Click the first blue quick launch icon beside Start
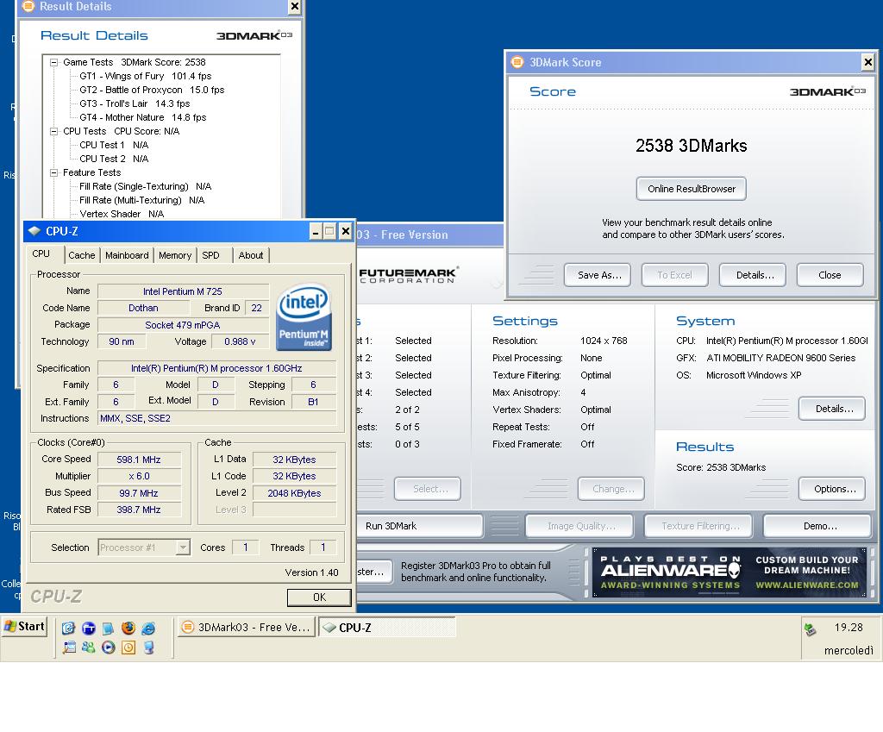Image resolution: width=883 pixels, height=732 pixels. coord(69,628)
